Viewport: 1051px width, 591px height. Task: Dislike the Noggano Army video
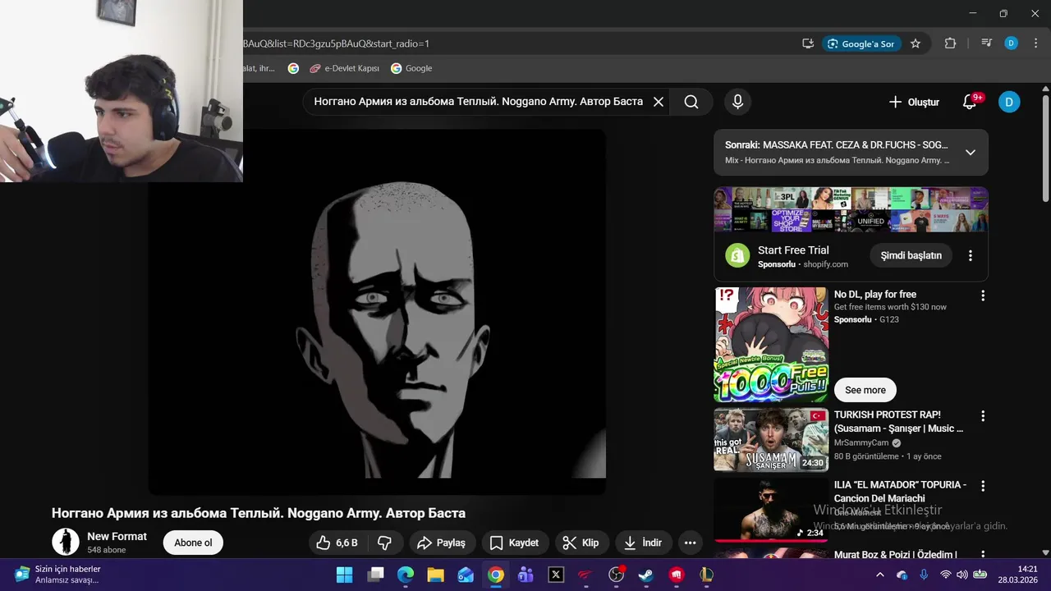coord(384,543)
